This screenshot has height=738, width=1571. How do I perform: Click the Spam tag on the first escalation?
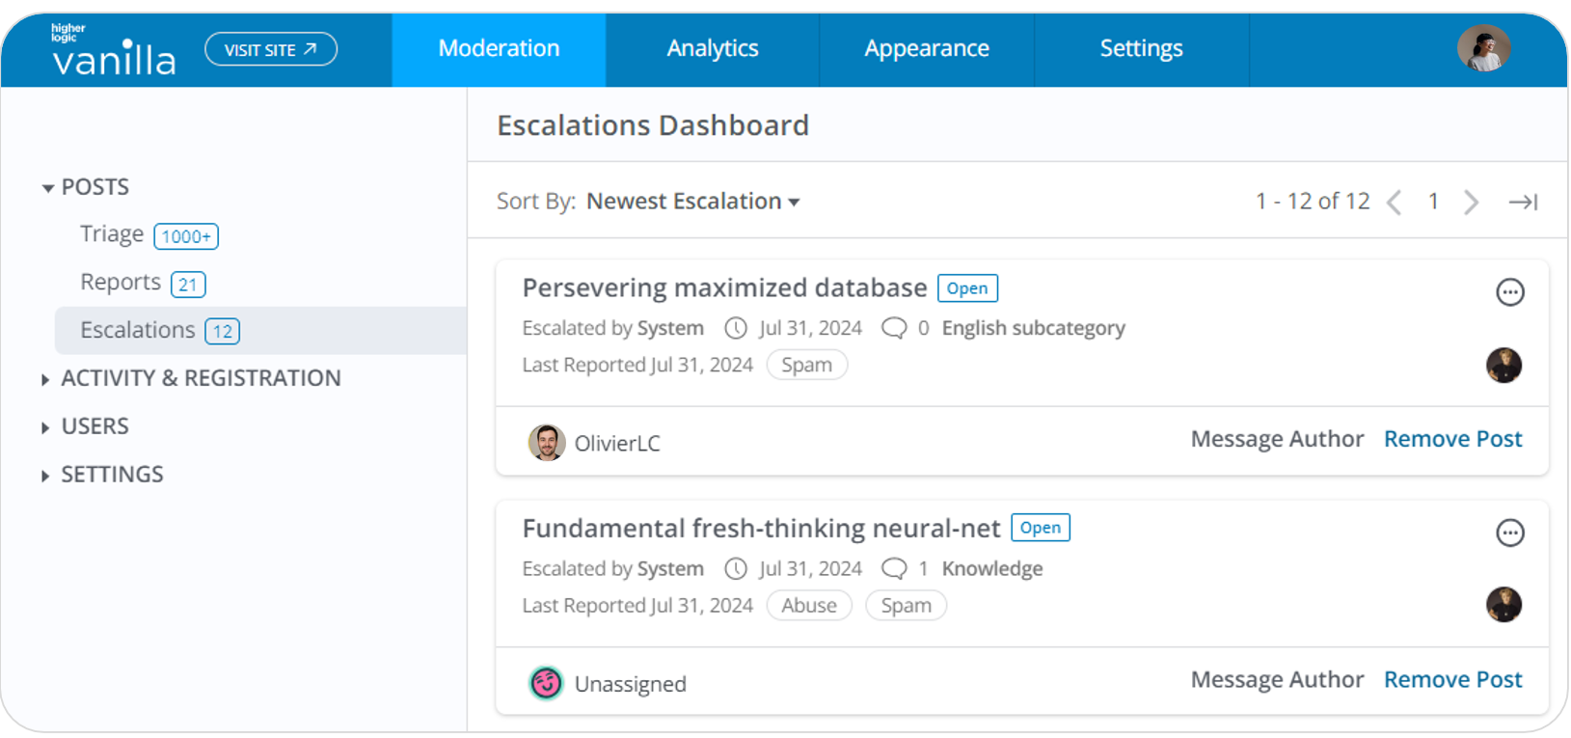coord(807,365)
